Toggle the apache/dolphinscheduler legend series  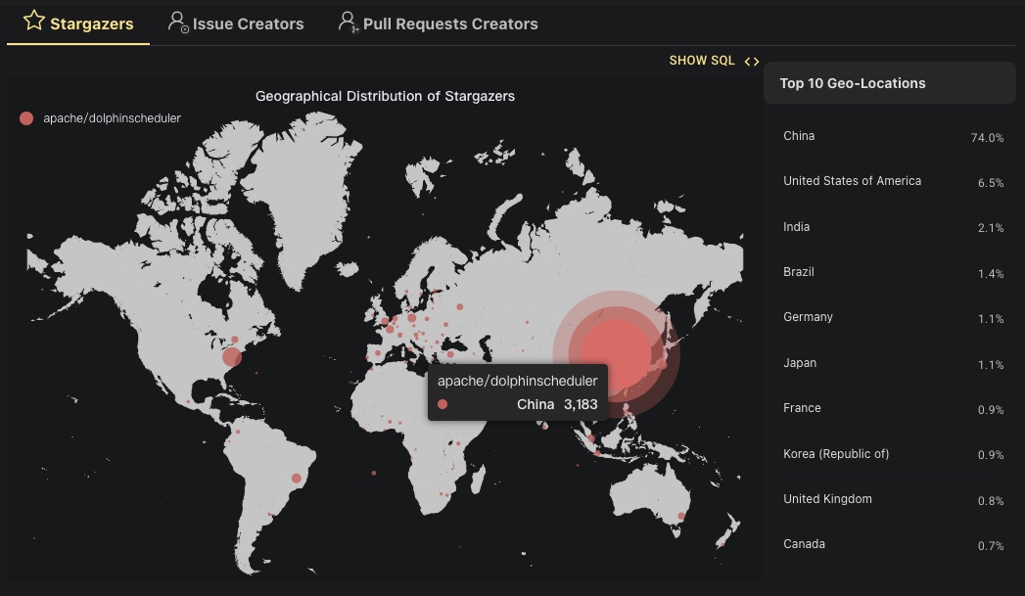[100, 118]
